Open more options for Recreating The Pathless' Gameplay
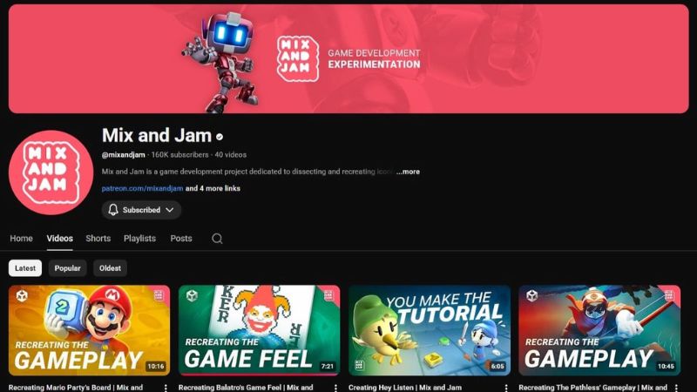 (x=676, y=388)
